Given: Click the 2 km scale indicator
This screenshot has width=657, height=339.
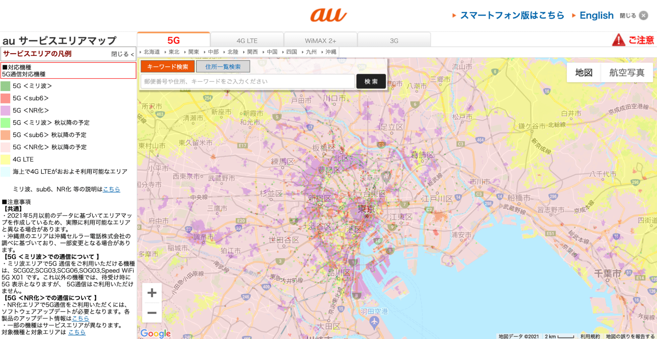Looking at the screenshot, I should pyautogui.click(x=559, y=336).
